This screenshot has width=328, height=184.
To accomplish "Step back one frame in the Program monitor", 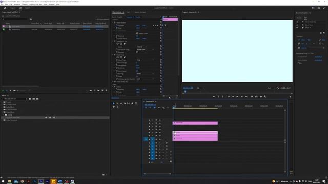I will (233, 97).
